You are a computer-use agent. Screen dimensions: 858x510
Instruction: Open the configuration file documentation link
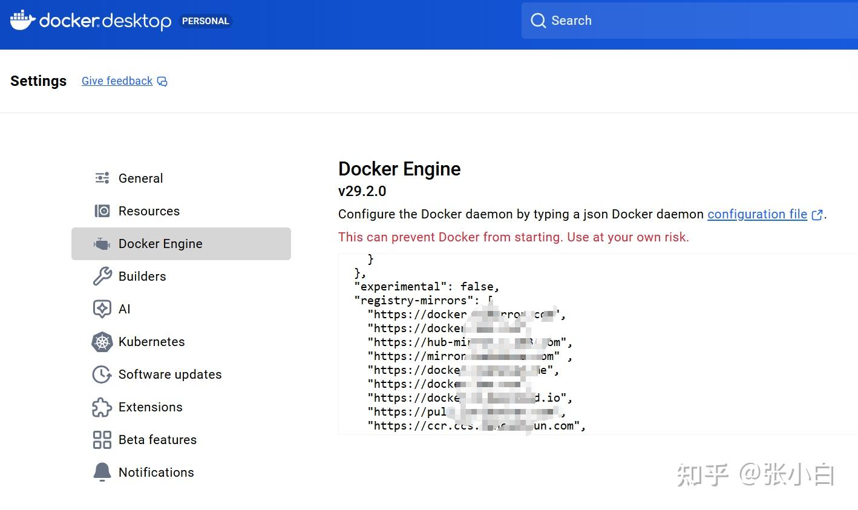(757, 214)
